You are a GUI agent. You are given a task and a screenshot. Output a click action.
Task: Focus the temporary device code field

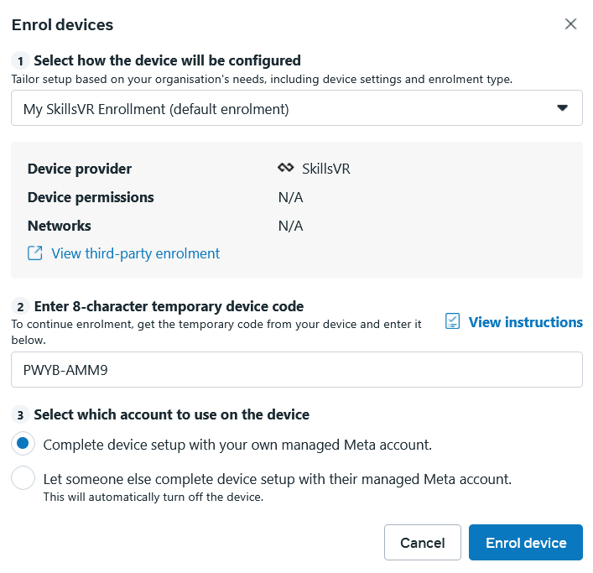pyautogui.click(x=297, y=369)
